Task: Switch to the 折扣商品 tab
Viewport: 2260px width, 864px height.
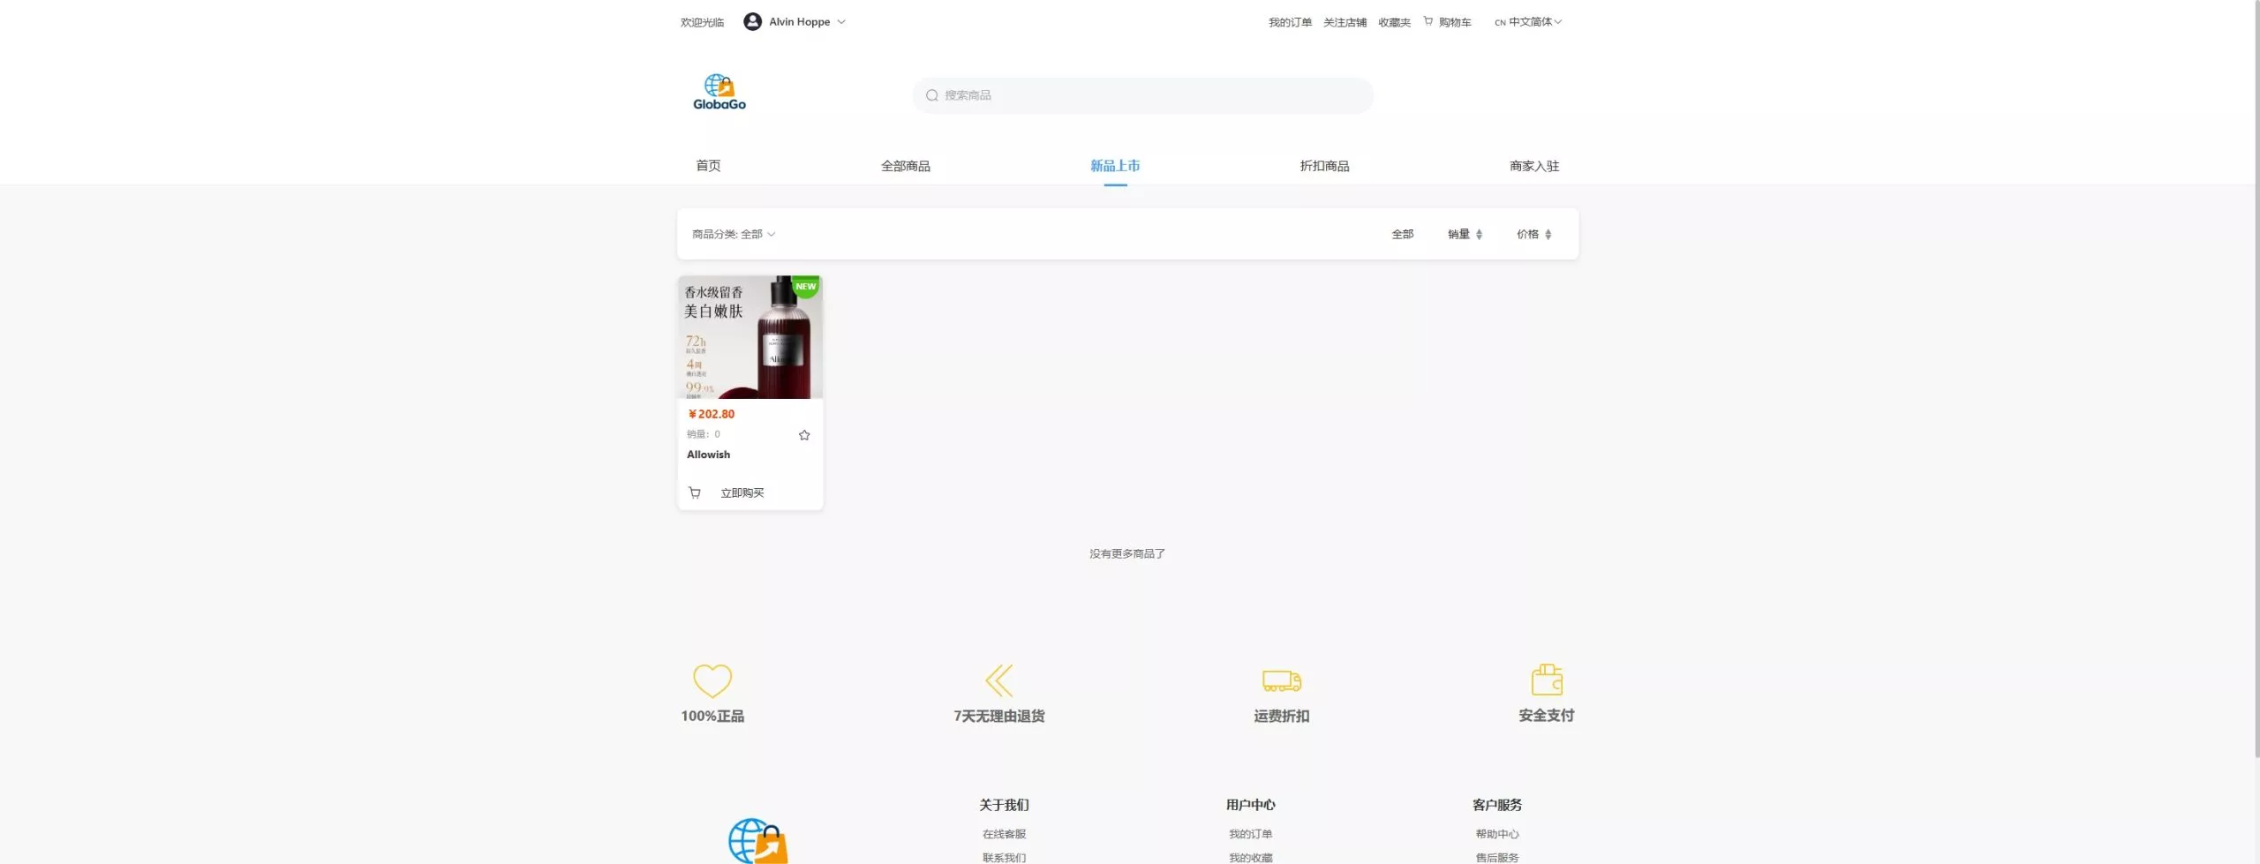Action: (x=1324, y=166)
